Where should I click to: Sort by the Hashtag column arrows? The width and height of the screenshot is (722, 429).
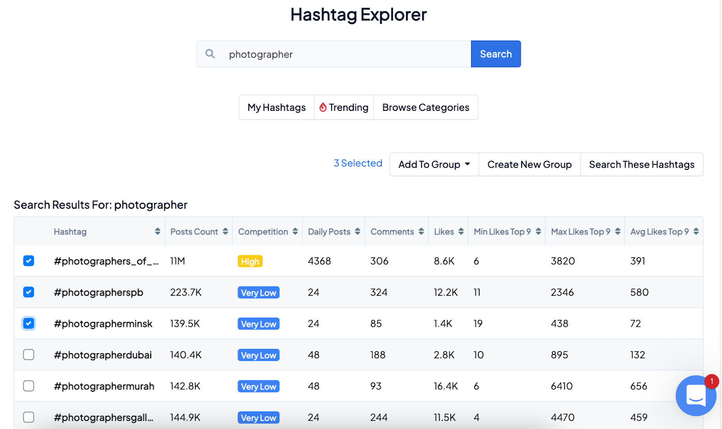click(157, 232)
